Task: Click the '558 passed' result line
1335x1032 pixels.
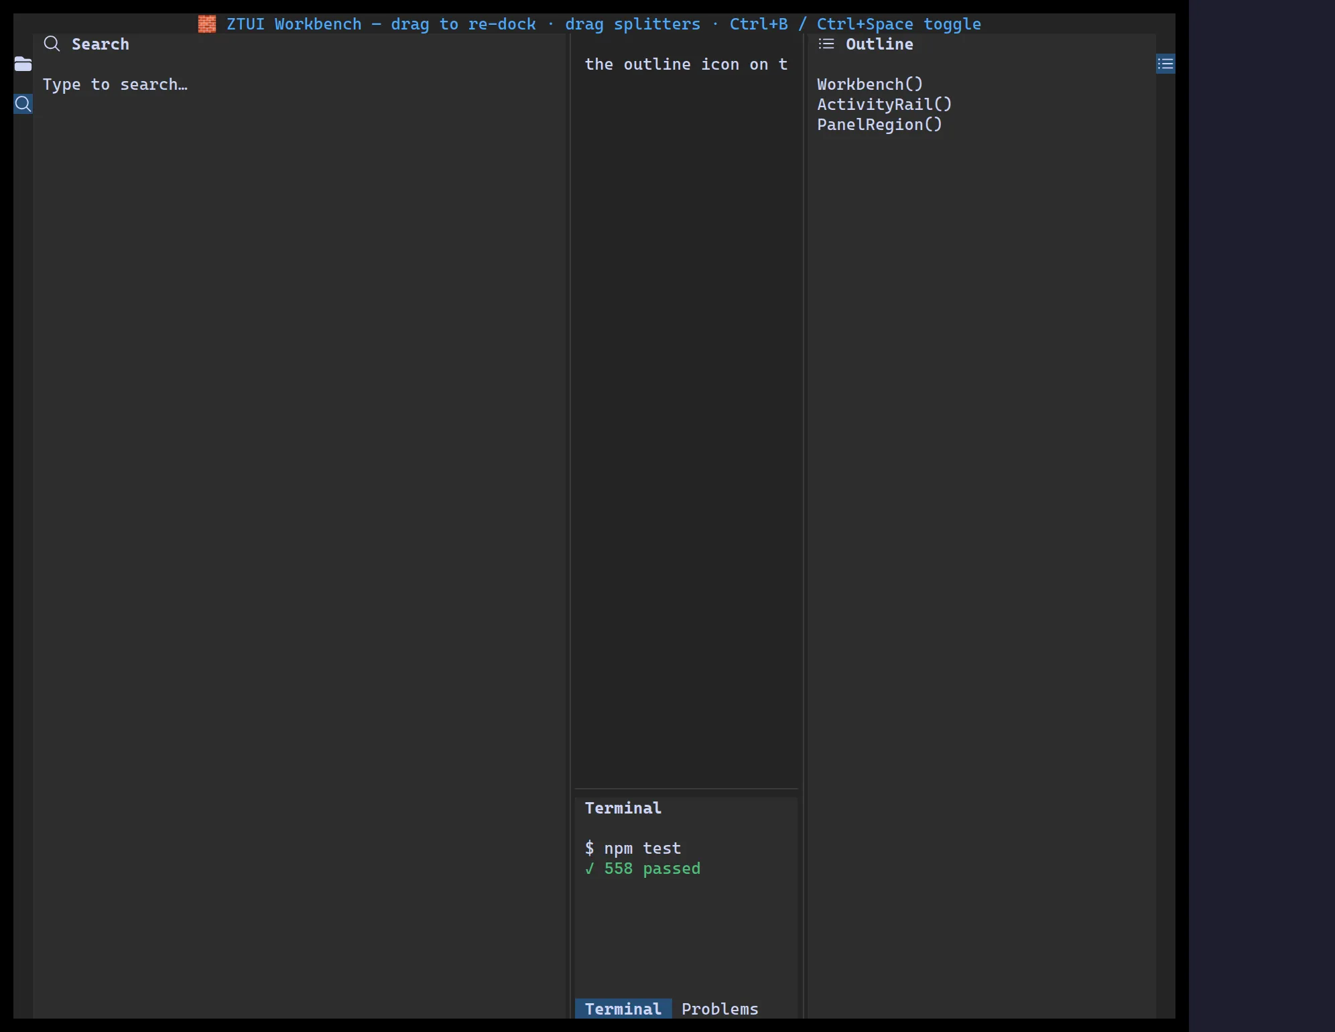Action: pyautogui.click(x=643, y=868)
